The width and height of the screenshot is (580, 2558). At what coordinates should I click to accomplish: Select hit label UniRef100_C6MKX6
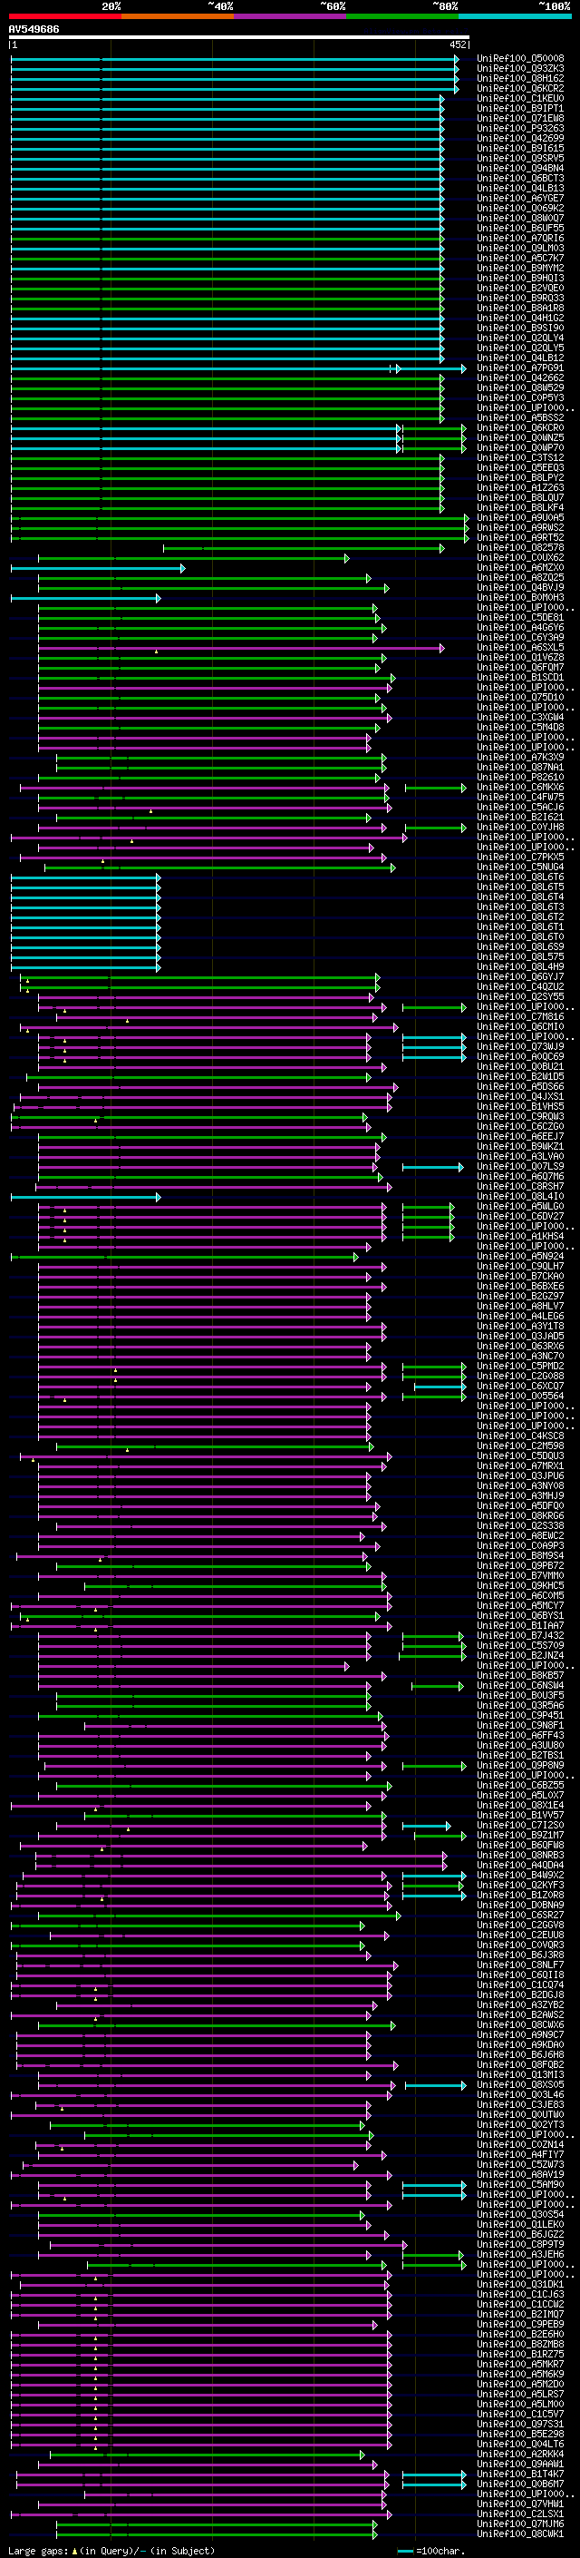[x=519, y=788]
